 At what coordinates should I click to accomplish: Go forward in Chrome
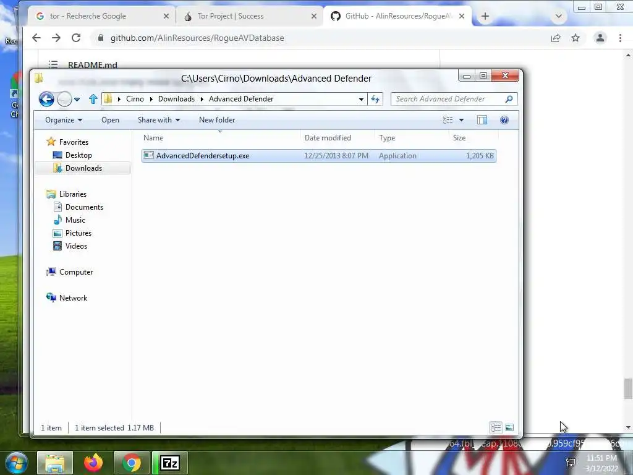point(56,38)
